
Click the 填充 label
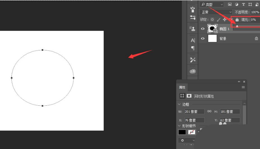tap(245, 20)
